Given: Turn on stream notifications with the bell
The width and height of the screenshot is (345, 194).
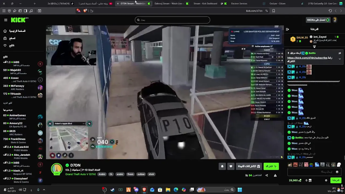Looking at the screenshot, I should (x=222, y=167).
